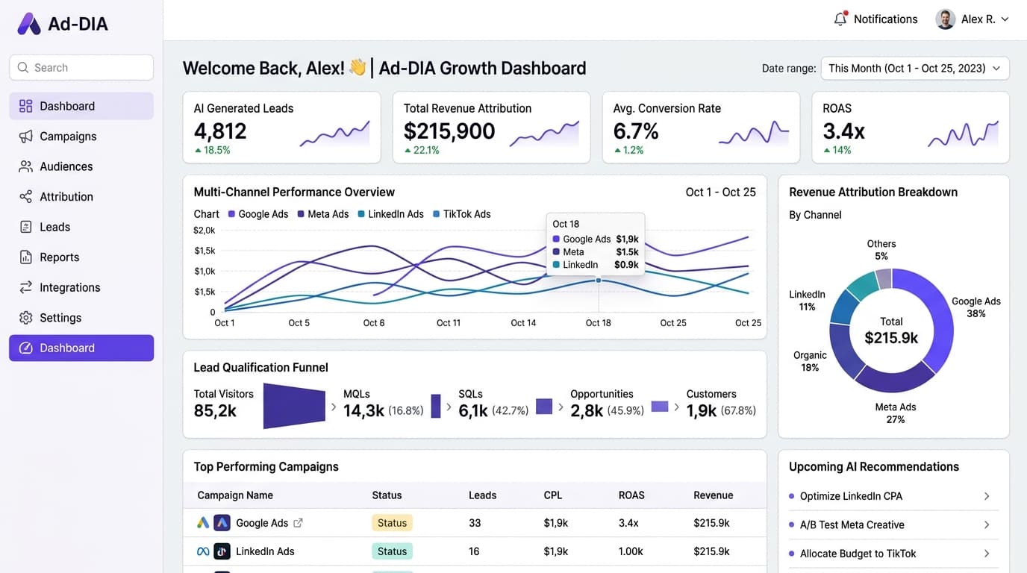Open the date range dropdown
This screenshot has height=573, width=1027.
[x=915, y=68]
